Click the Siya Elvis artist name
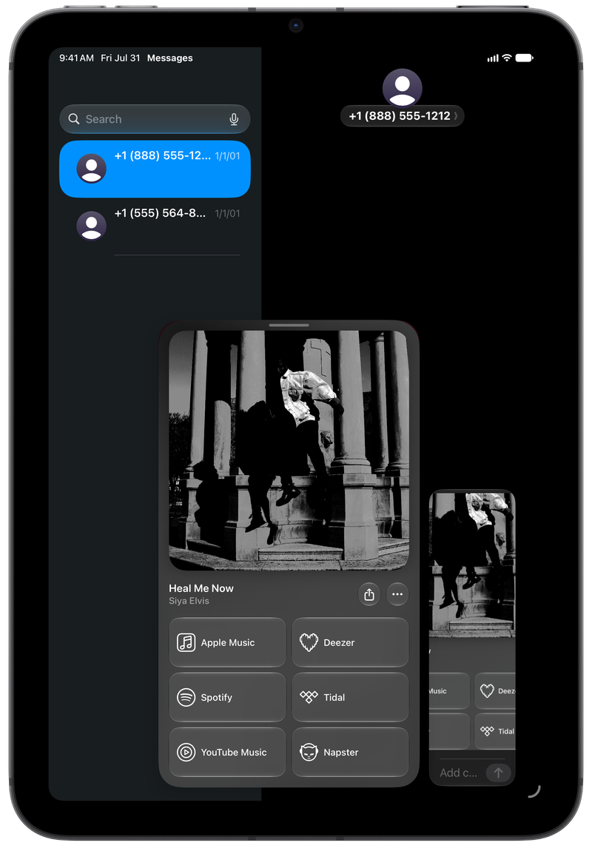The height and width of the screenshot is (848, 592). coord(189,601)
